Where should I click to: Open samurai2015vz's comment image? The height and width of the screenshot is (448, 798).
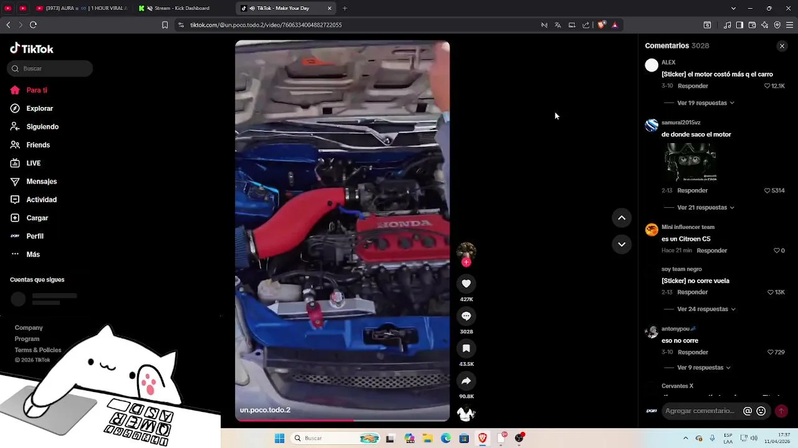pyautogui.click(x=690, y=162)
